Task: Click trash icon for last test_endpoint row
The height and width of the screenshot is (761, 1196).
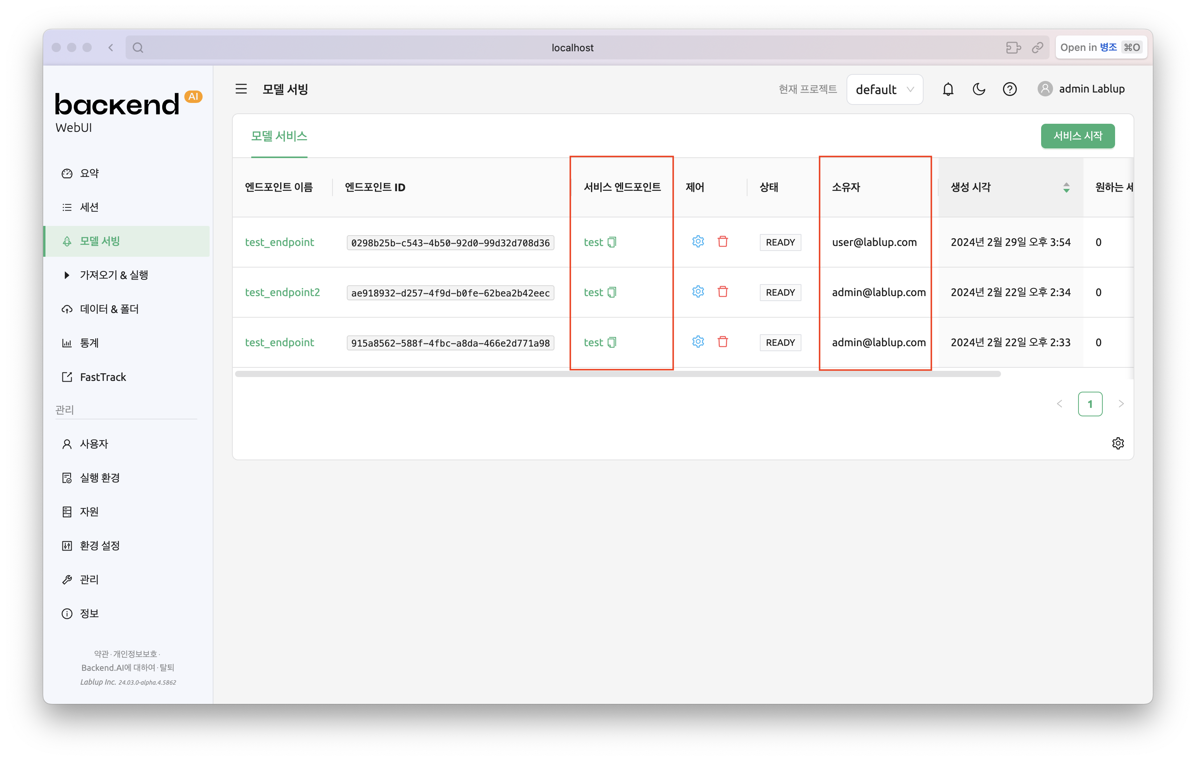Action: point(723,342)
